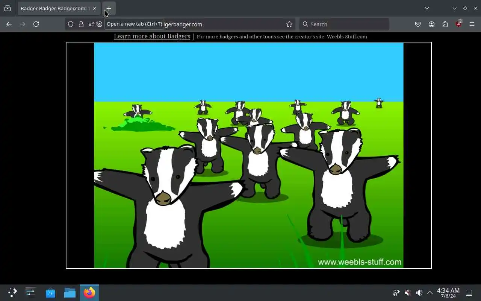This screenshot has width=481, height=301.
Task: Bookmark this page with the star
Action: pos(289,24)
